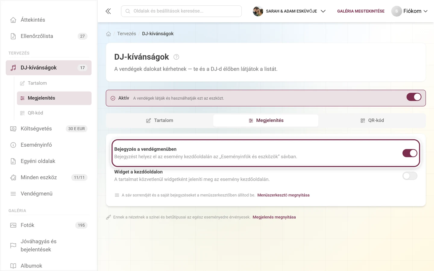Open the QR-kód tab
The width and height of the screenshot is (434, 271).
click(372, 120)
